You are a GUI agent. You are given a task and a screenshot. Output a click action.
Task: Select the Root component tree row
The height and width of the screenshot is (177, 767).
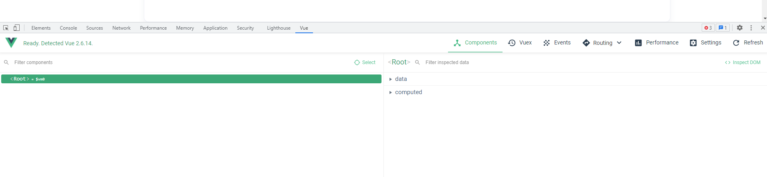coord(191,79)
